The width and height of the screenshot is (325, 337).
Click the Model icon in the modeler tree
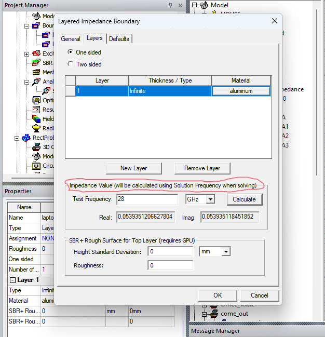pyautogui.click(x=204, y=5)
